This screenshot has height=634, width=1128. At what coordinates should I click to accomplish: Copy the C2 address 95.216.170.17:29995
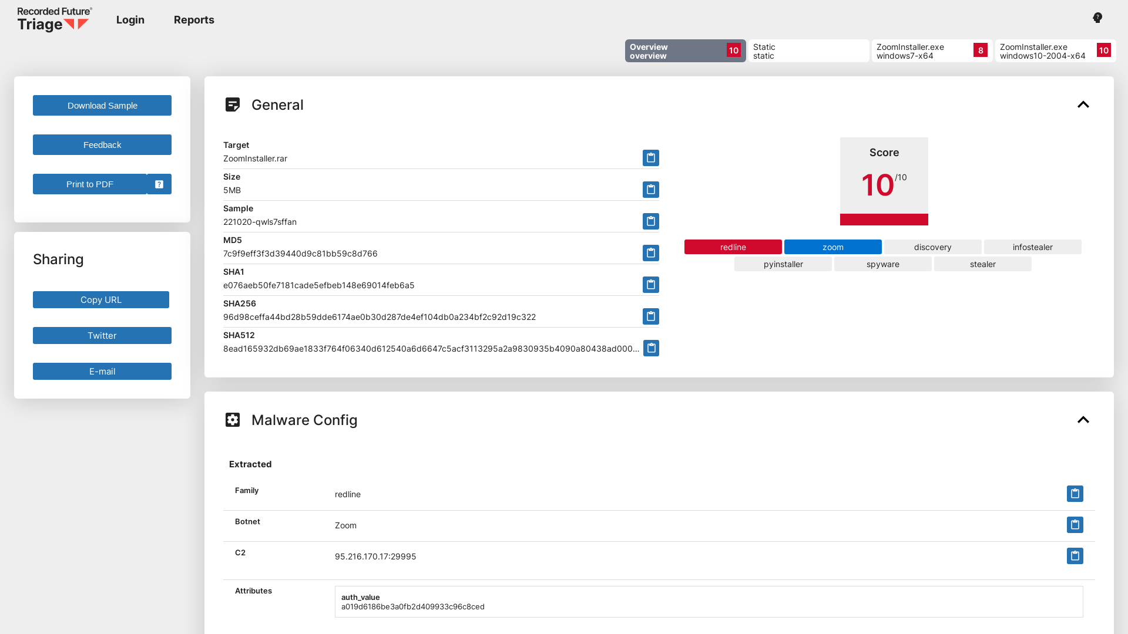pos(1075,556)
